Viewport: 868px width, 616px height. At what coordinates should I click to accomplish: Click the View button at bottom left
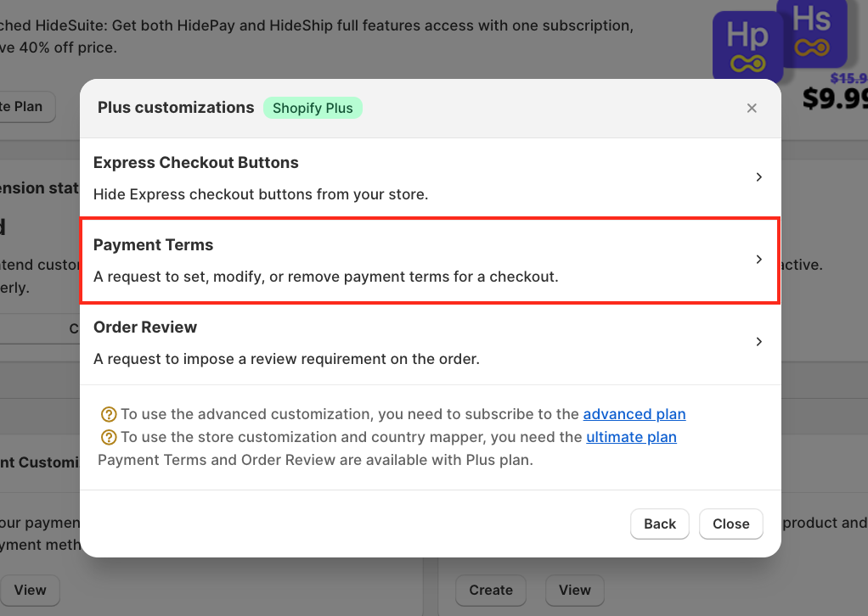pos(31,590)
